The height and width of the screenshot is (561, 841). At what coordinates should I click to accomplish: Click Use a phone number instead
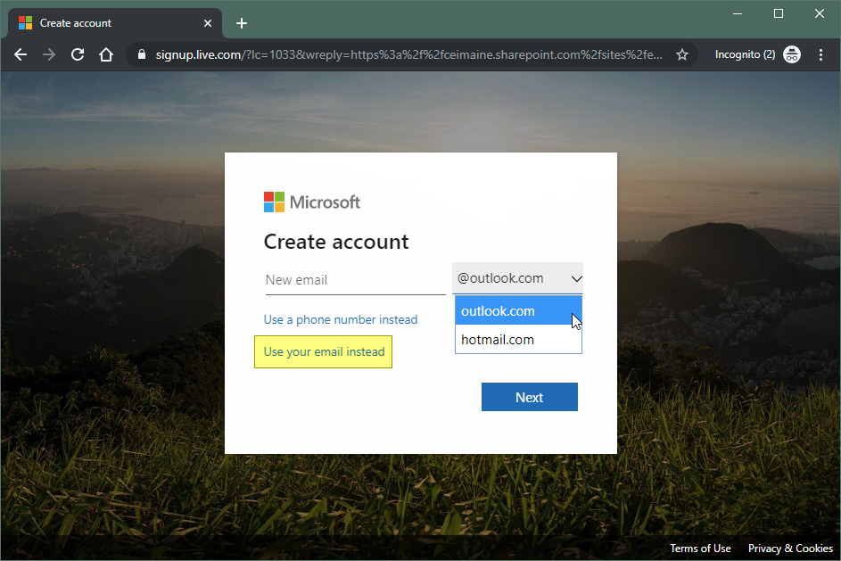[x=341, y=319]
